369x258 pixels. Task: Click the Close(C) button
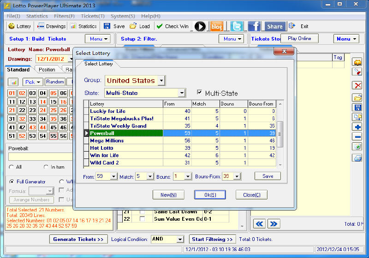pyautogui.click(x=251, y=195)
